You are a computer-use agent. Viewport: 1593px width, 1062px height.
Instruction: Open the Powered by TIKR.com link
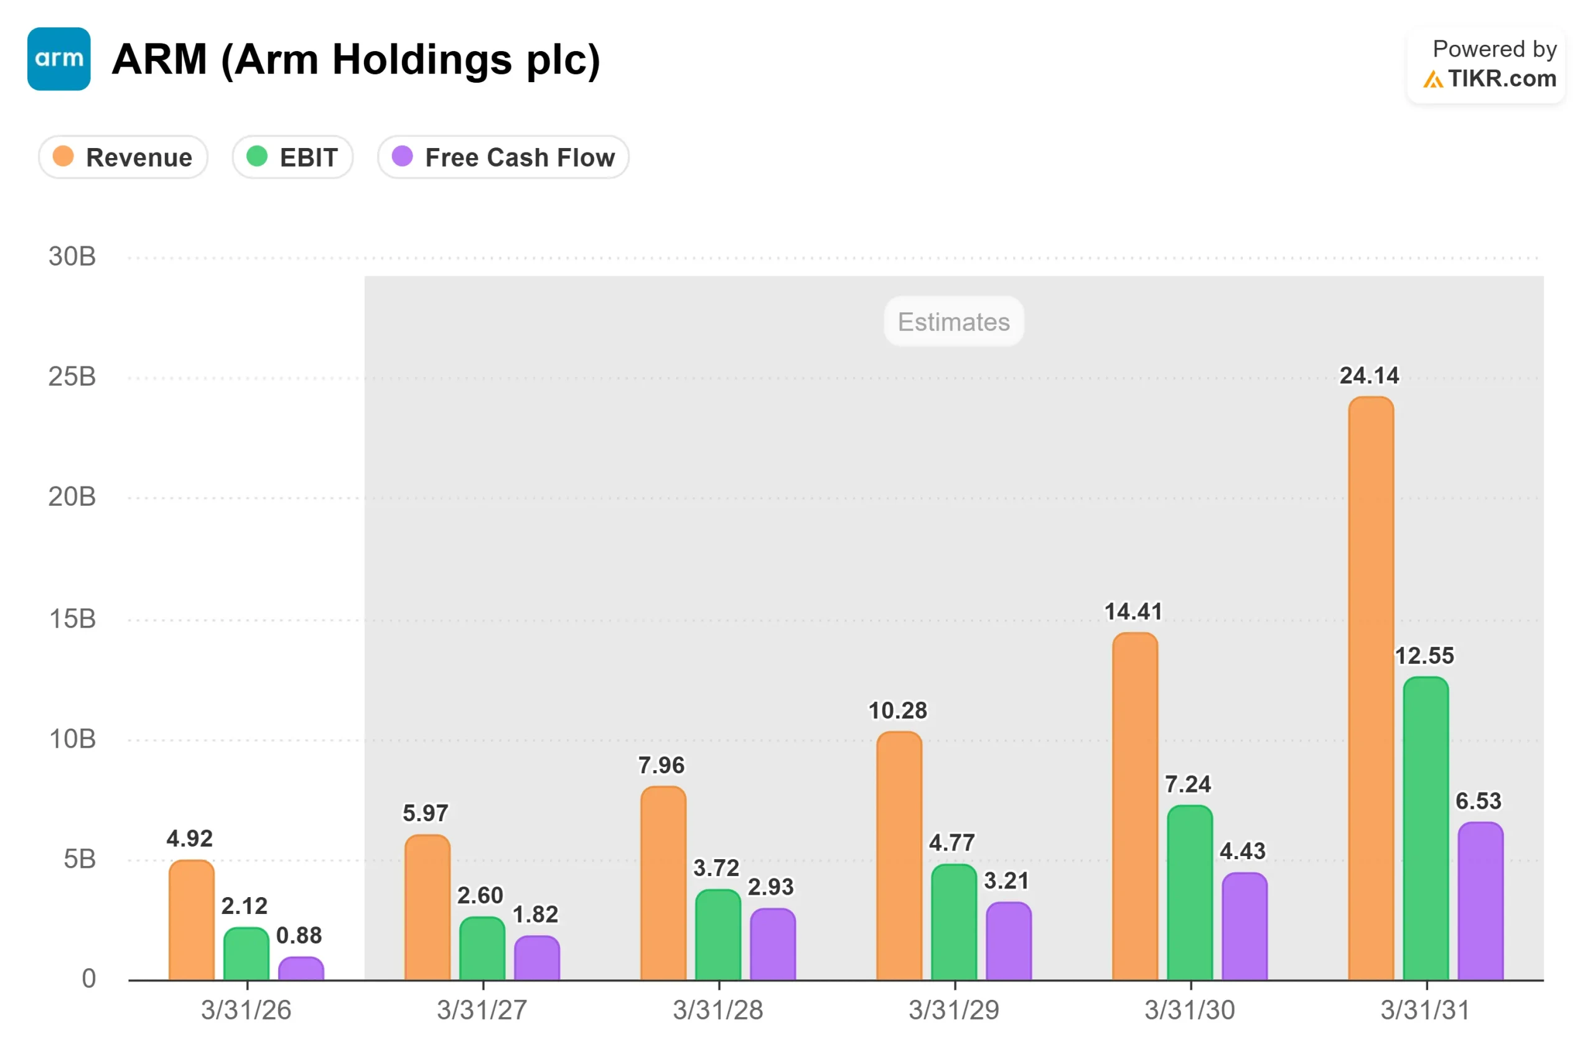1487,65
